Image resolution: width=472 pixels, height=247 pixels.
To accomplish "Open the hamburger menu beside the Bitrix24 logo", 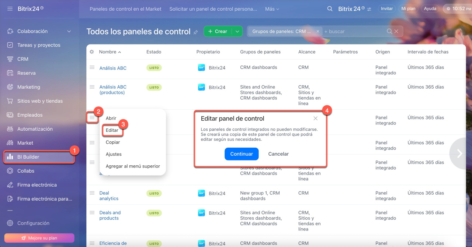I will pyautogui.click(x=10, y=8).
